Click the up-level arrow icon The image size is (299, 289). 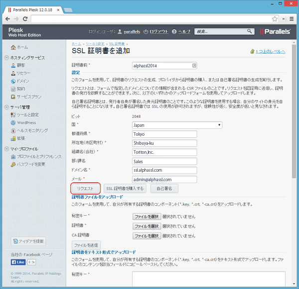click(x=252, y=51)
